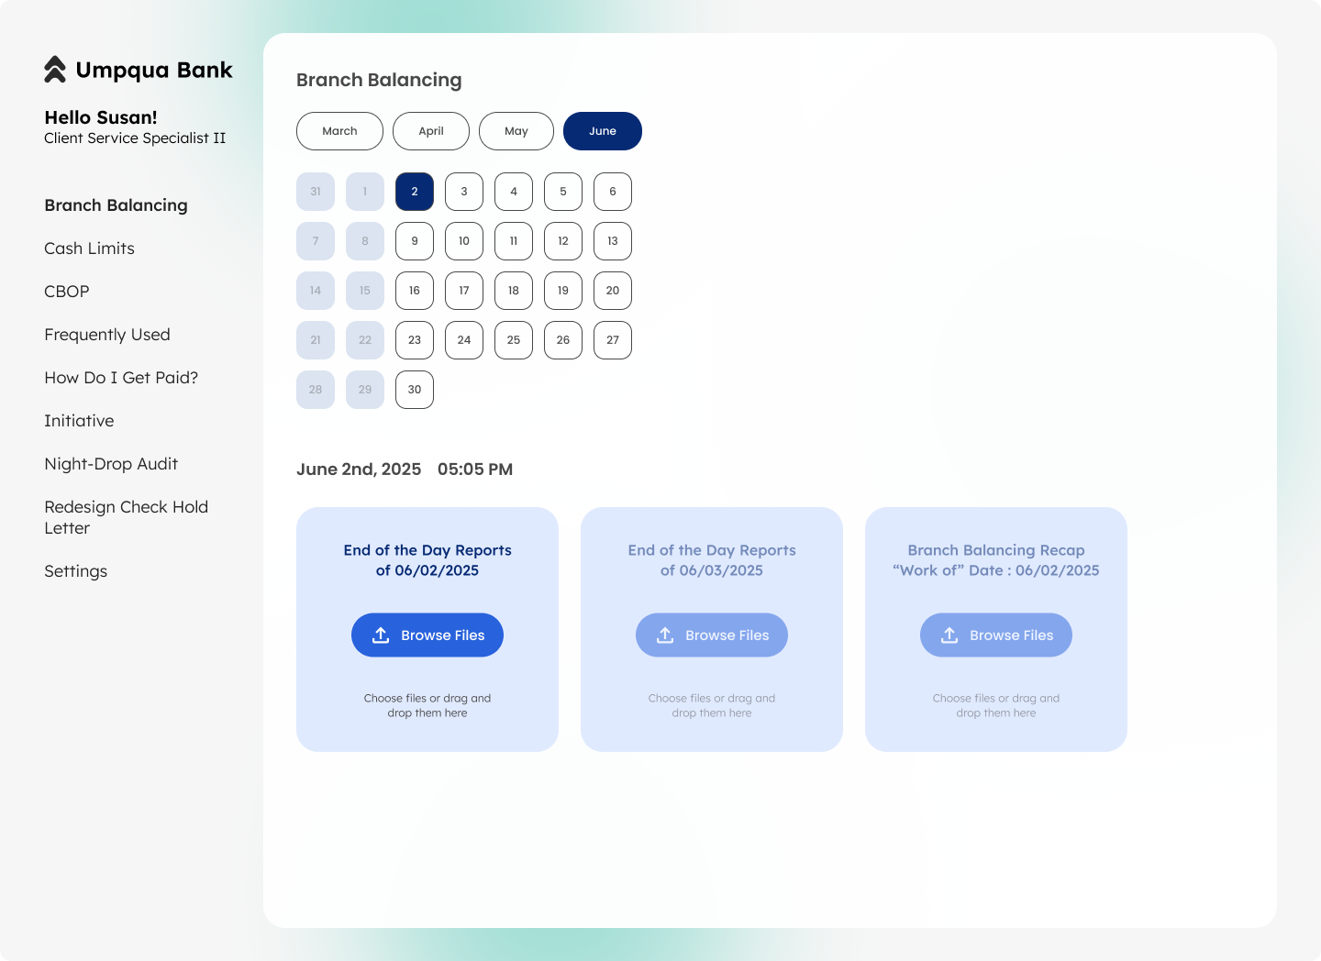The height and width of the screenshot is (961, 1321).
Task: Open the Night-Drop Audit page
Action: pyautogui.click(x=110, y=464)
